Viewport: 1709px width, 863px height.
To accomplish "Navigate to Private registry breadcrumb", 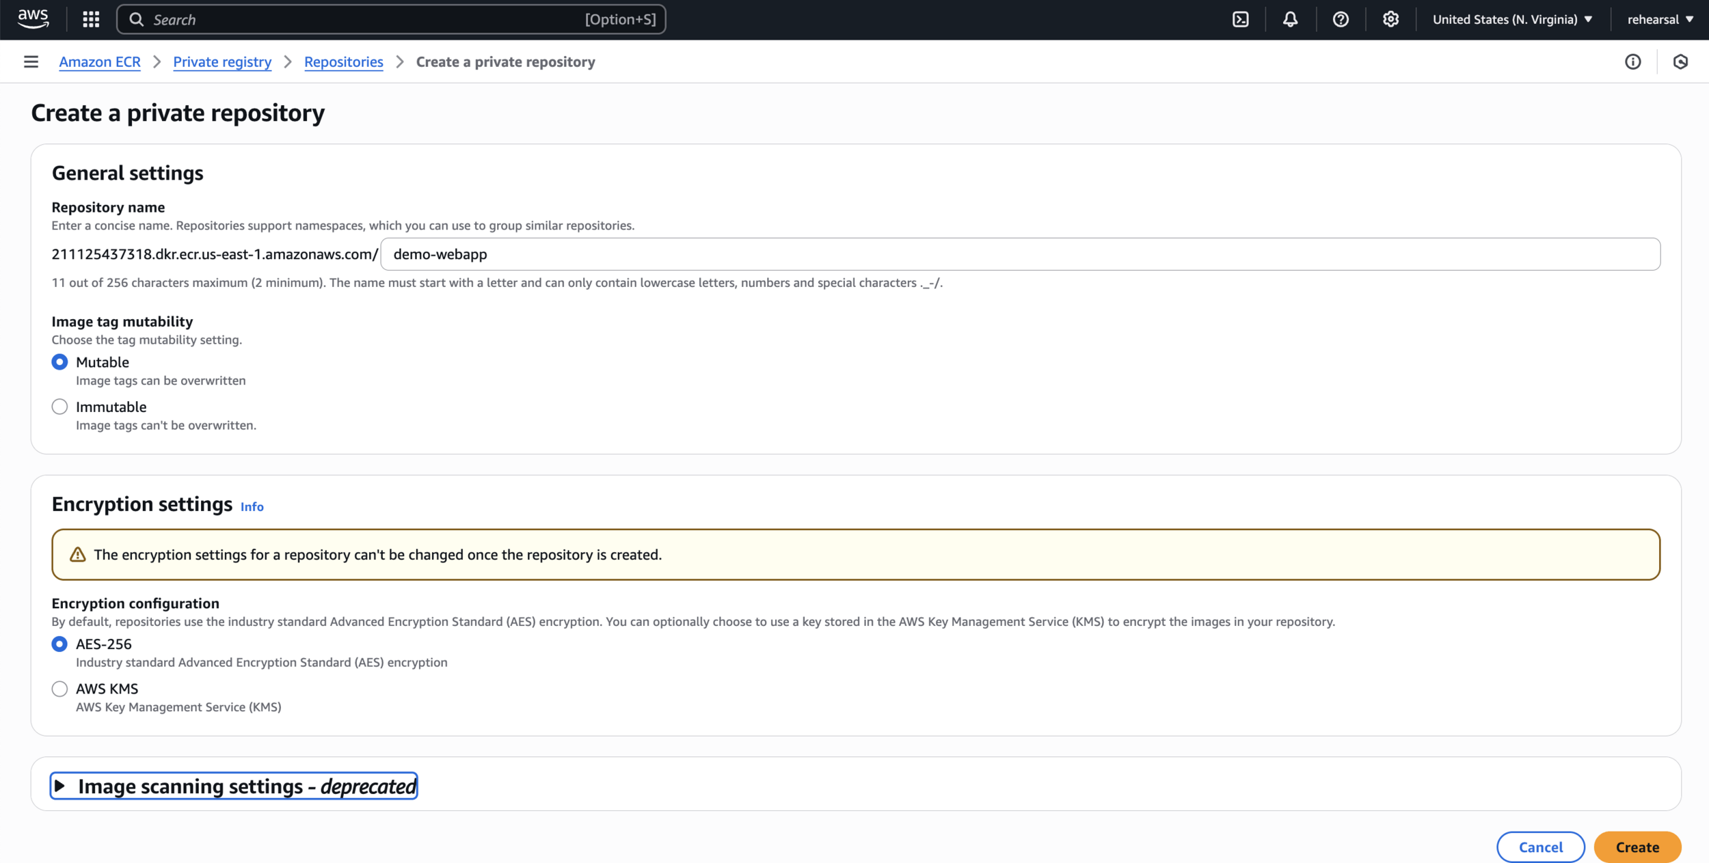I will [x=222, y=61].
